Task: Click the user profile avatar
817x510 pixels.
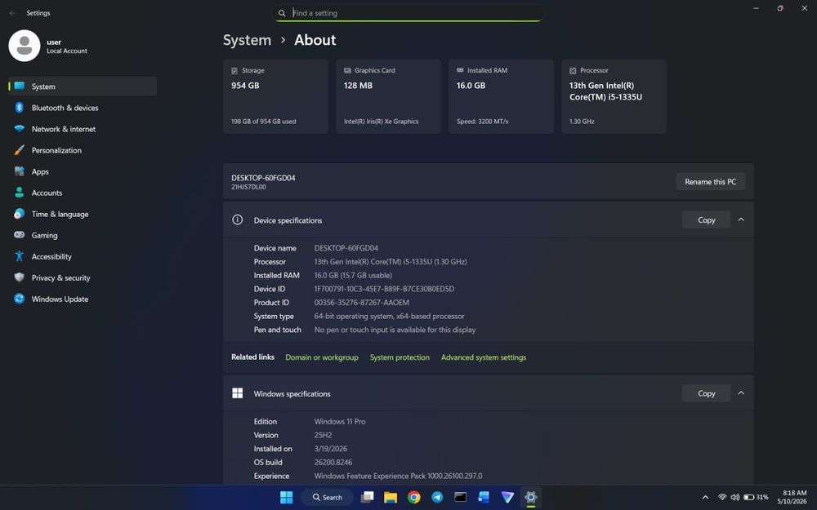Action: (x=24, y=46)
